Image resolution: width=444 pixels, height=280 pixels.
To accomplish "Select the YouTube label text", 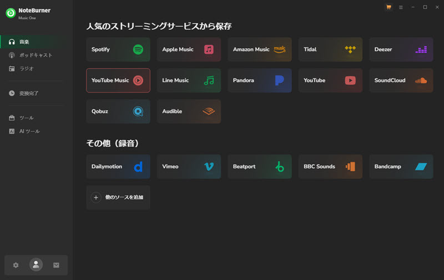I will tap(314, 80).
